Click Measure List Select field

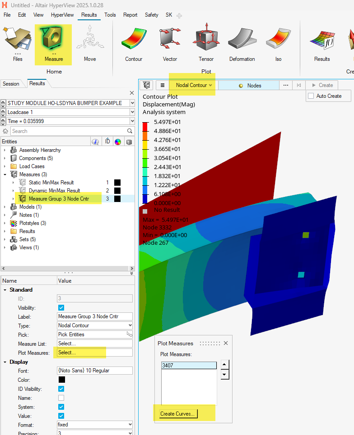click(x=95, y=343)
